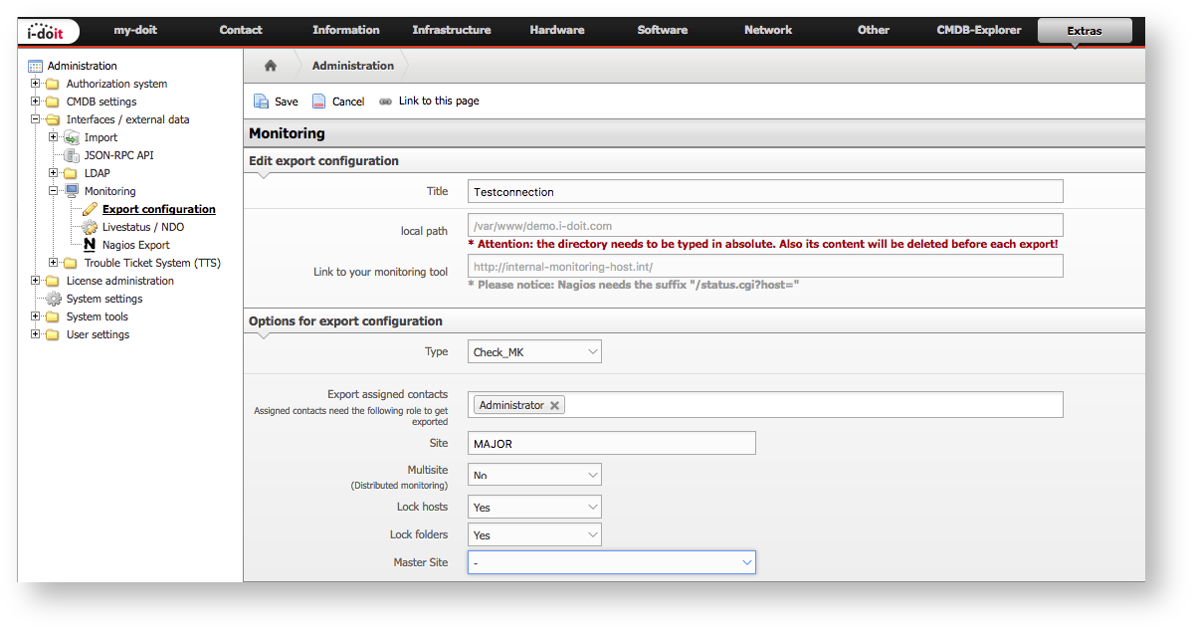This screenshot has height=630, width=1193.
Task: Click the User settings folder icon
Action: pos(53,334)
